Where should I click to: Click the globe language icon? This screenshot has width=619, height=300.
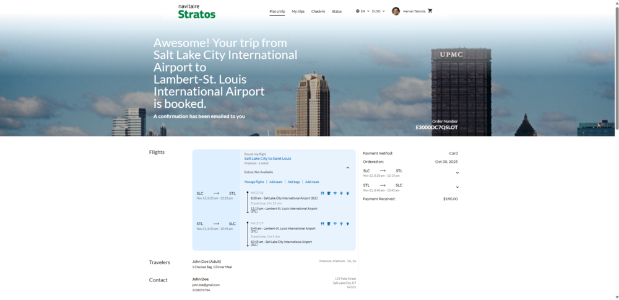(358, 11)
